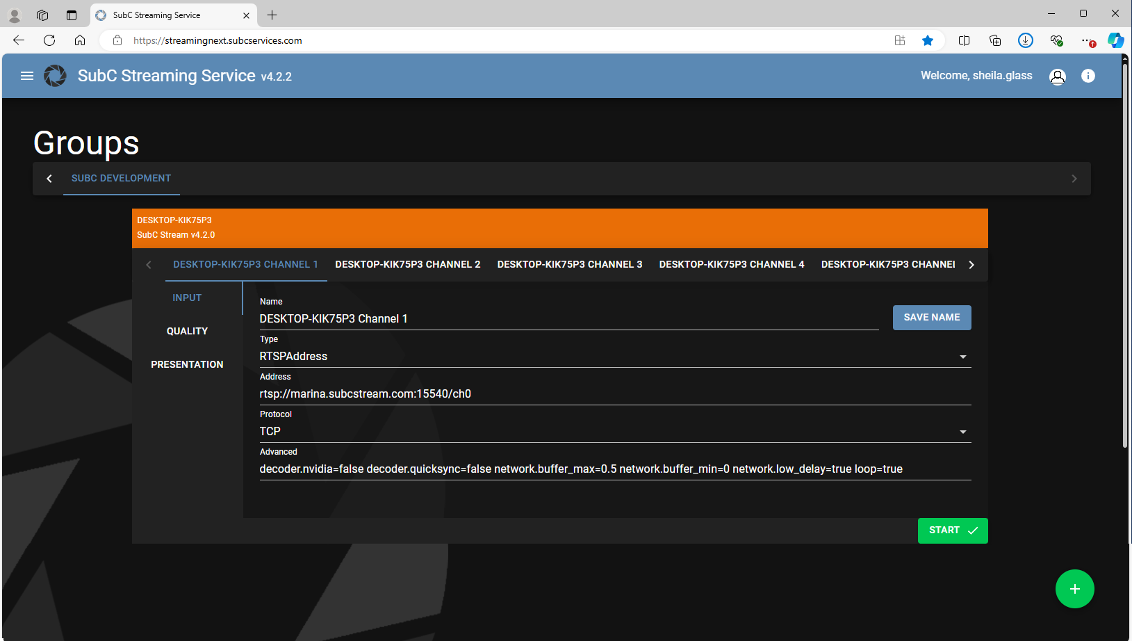Screen dimensions: 1132x641
Task: Switch to DESKTOP-KIK75P3 CHANNEL 3 tab
Action: click(x=570, y=264)
